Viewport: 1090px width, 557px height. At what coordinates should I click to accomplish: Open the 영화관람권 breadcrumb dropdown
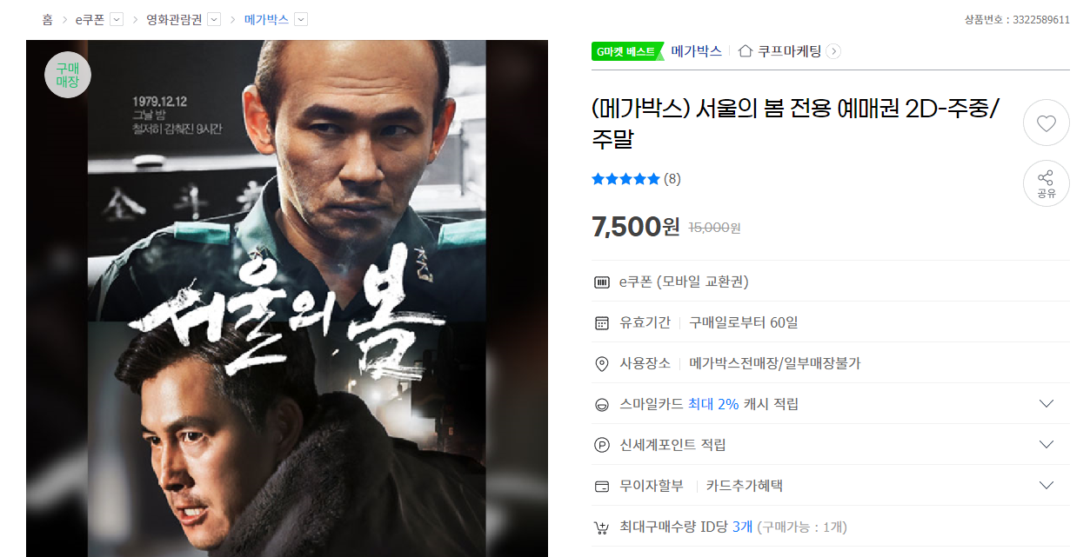click(214, 19)
